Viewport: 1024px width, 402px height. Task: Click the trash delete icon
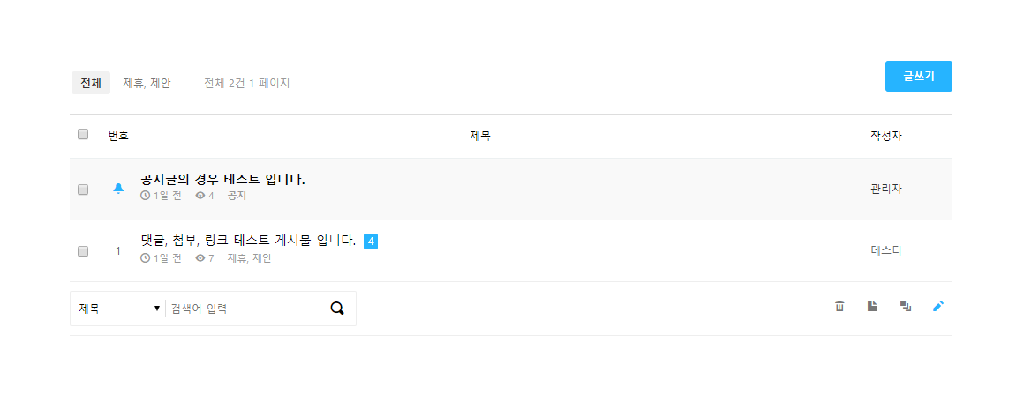click(x=840, y=306)
